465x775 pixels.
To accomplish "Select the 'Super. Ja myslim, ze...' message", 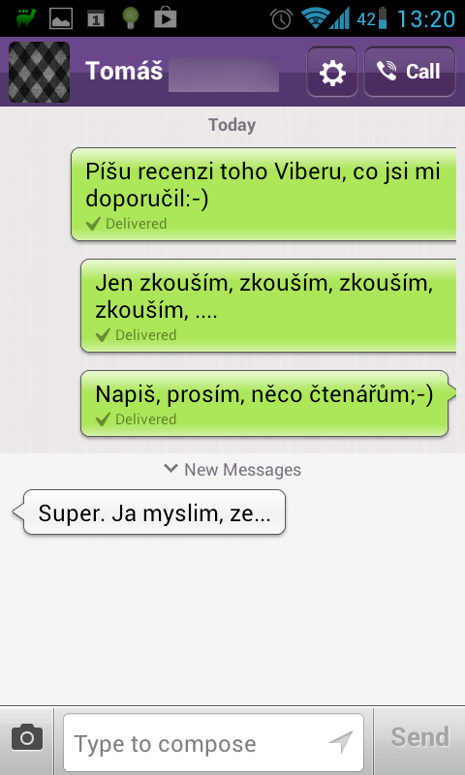I will (x=149, y=512).
